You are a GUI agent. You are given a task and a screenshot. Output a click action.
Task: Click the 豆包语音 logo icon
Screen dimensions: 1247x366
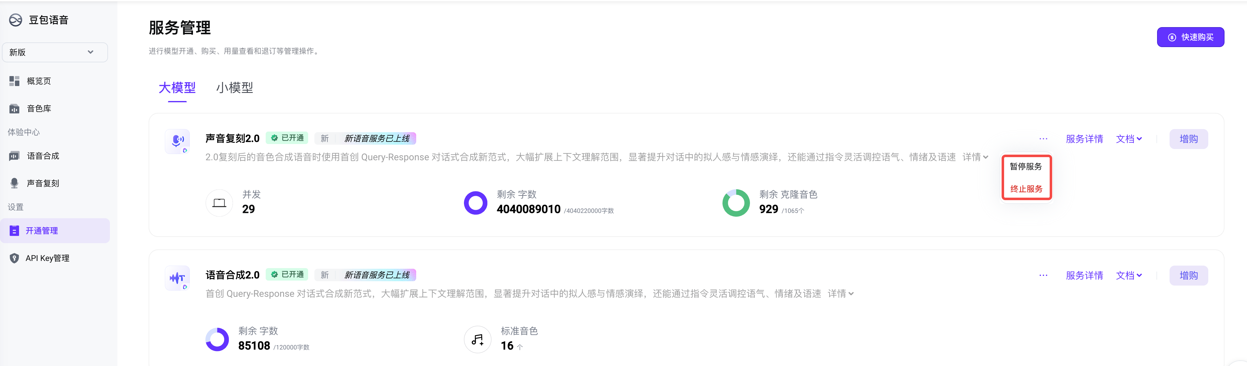tap(16, 20)
